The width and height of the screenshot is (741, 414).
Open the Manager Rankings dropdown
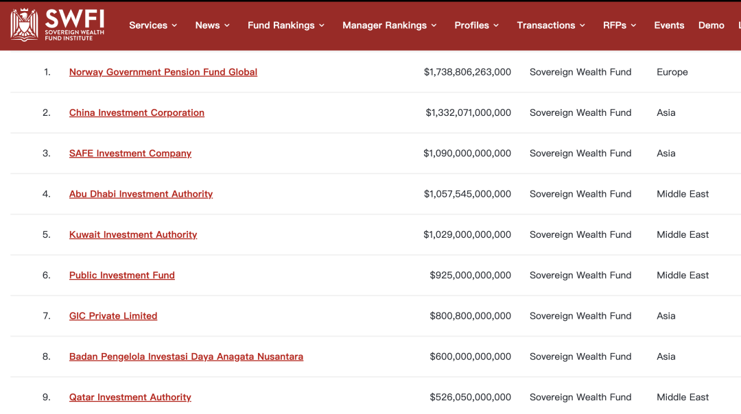(389, 25)
